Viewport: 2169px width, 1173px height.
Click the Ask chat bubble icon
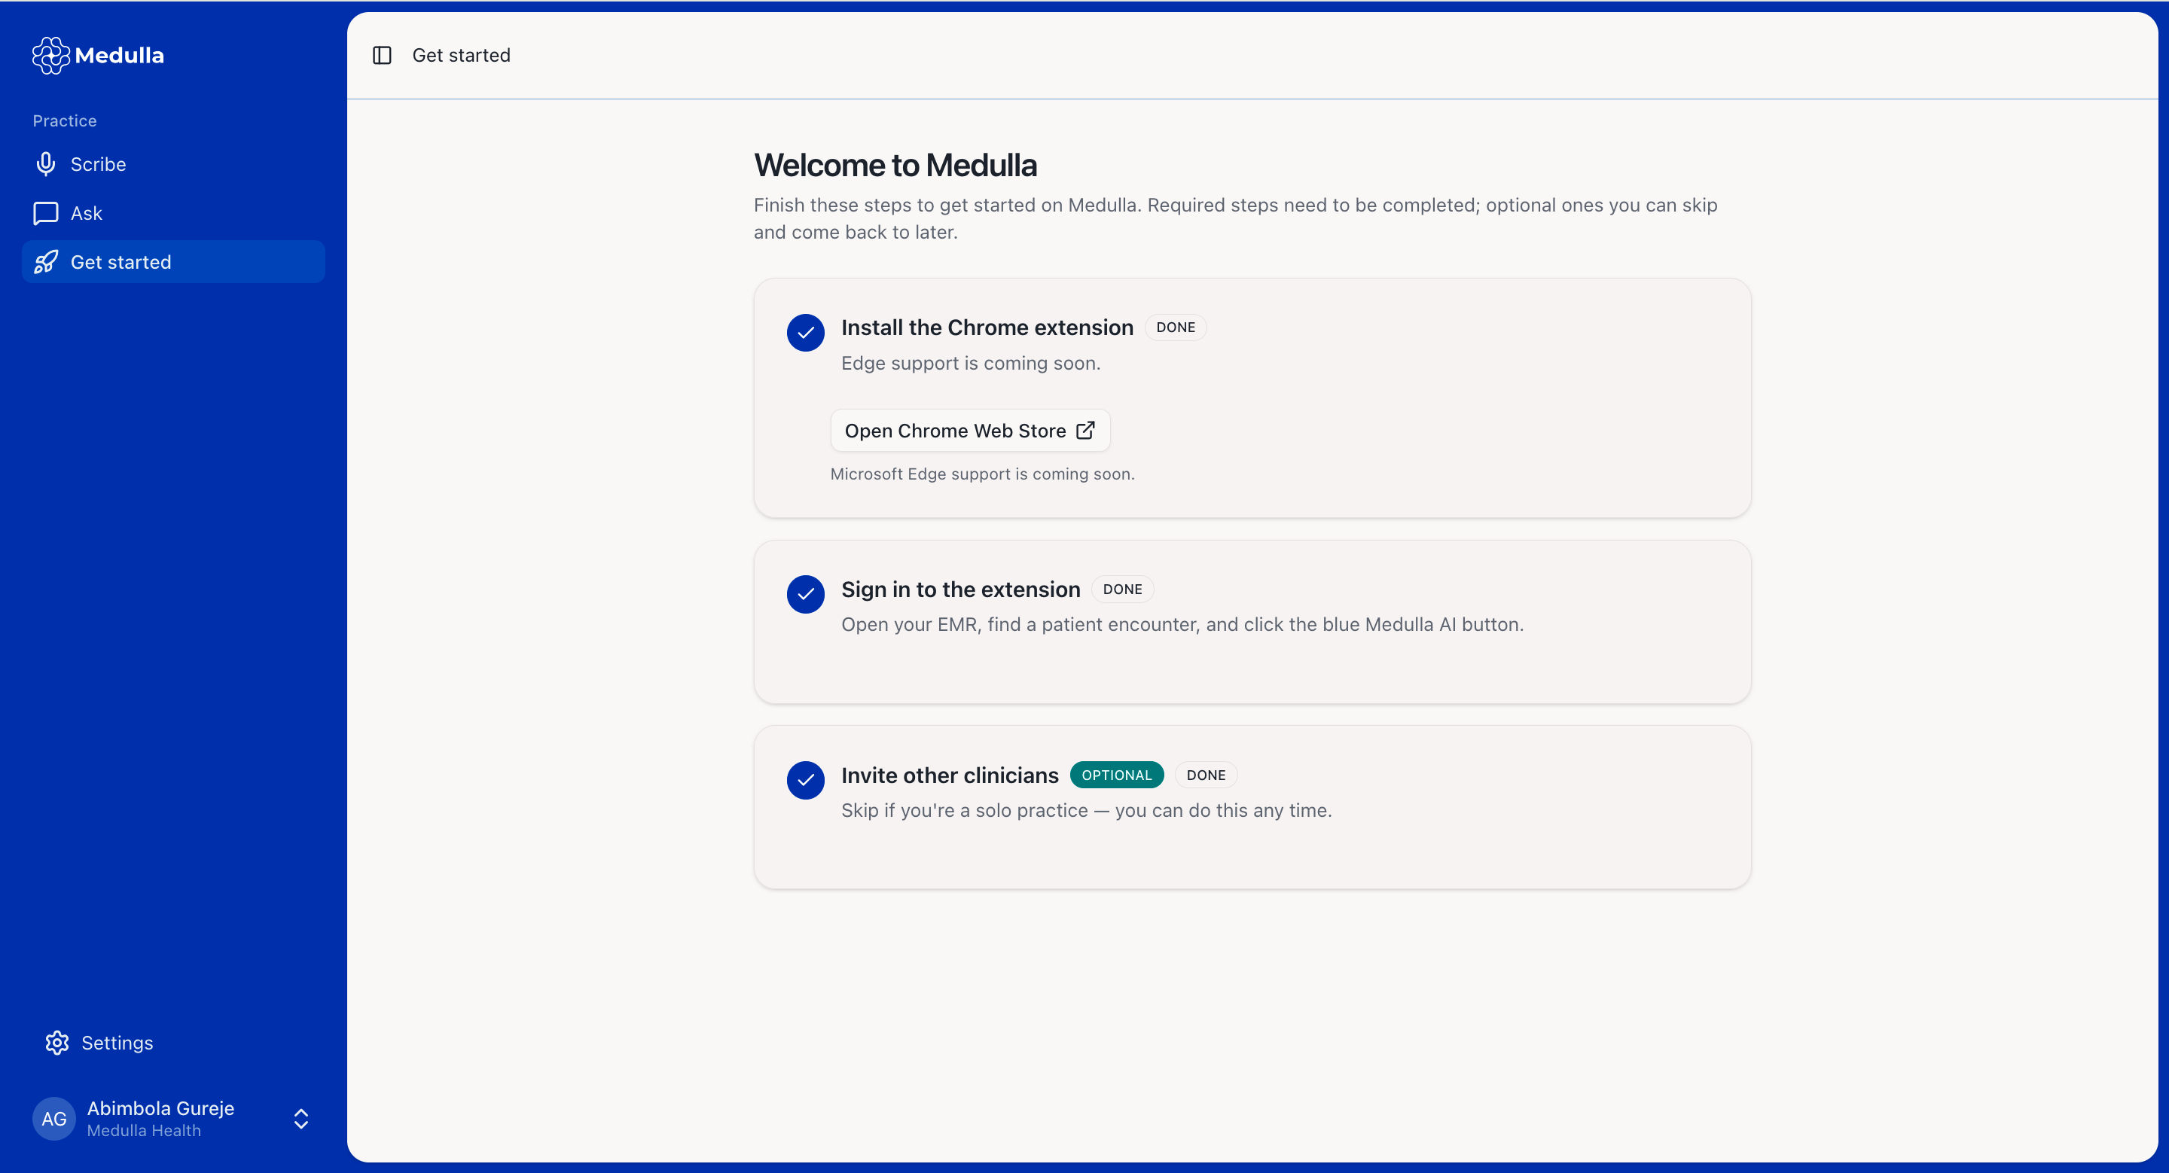(x=45, y=213)
